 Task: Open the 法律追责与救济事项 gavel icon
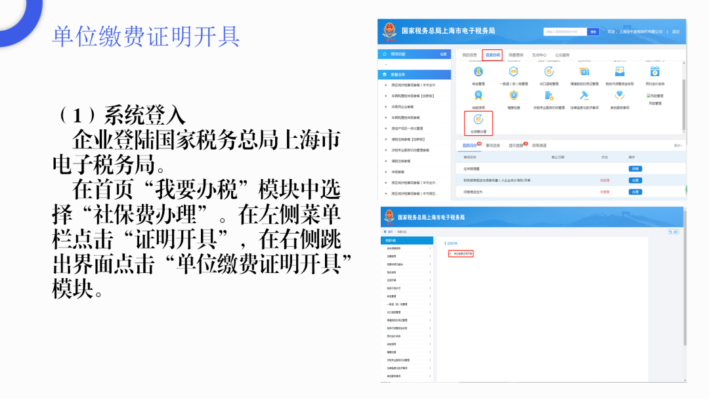click(x=584, y=96)
